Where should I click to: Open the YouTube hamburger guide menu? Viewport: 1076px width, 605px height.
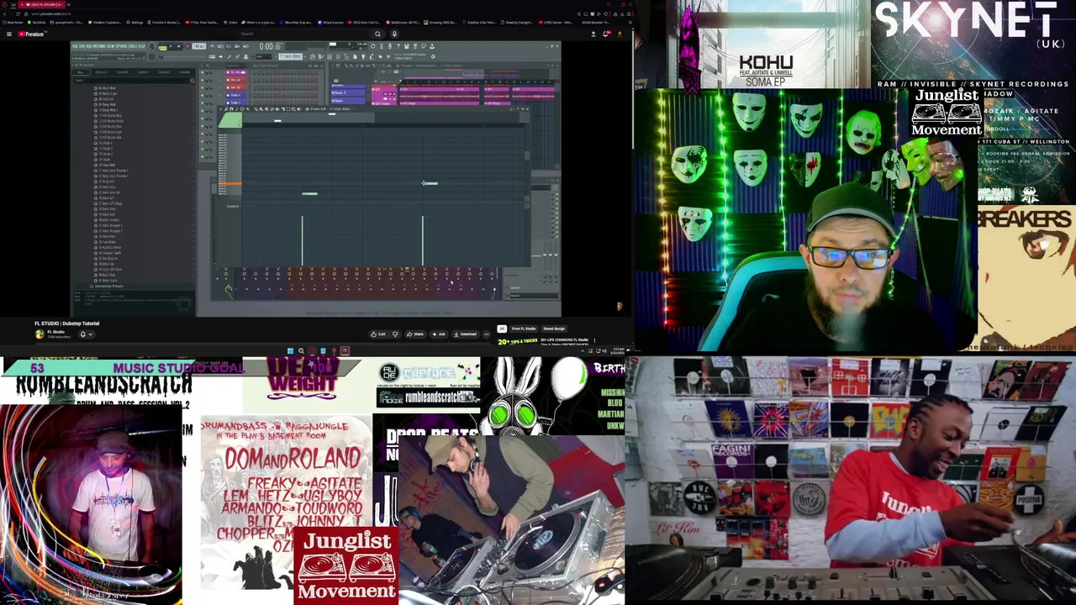pyautogui.click(x=9, y=34)
